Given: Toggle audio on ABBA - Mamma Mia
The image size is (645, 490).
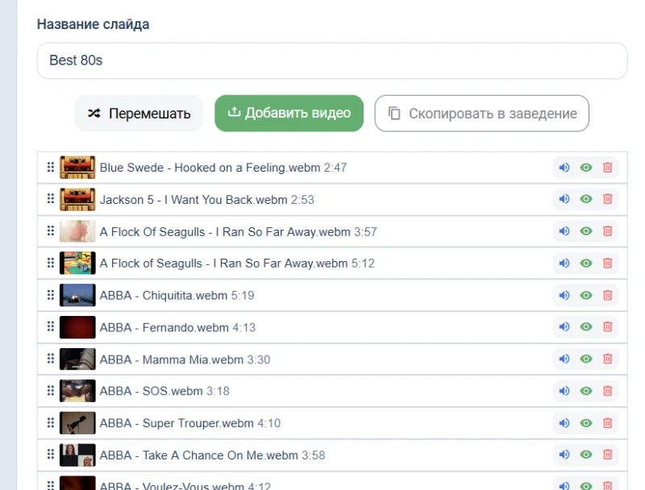Looking at the screenshot, I should pyautogui.click(x=564, y=359).
